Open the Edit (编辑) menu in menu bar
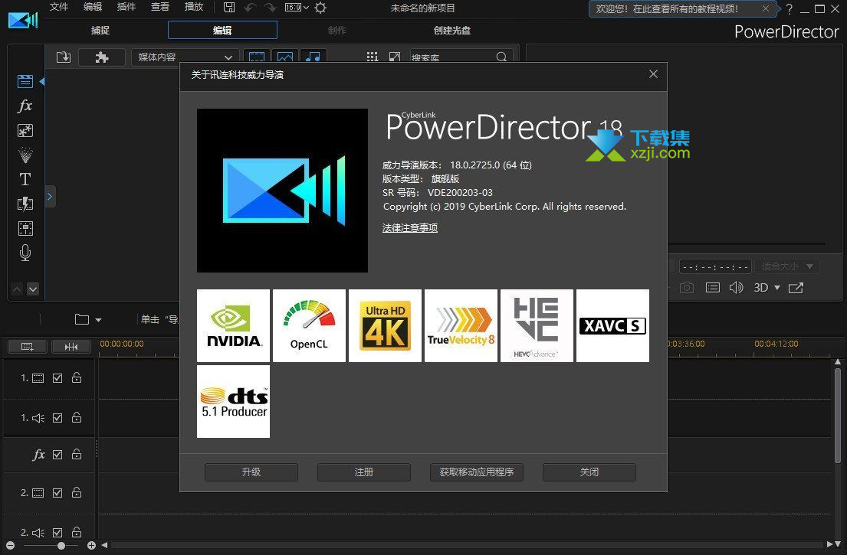 [x=93, y=7]
